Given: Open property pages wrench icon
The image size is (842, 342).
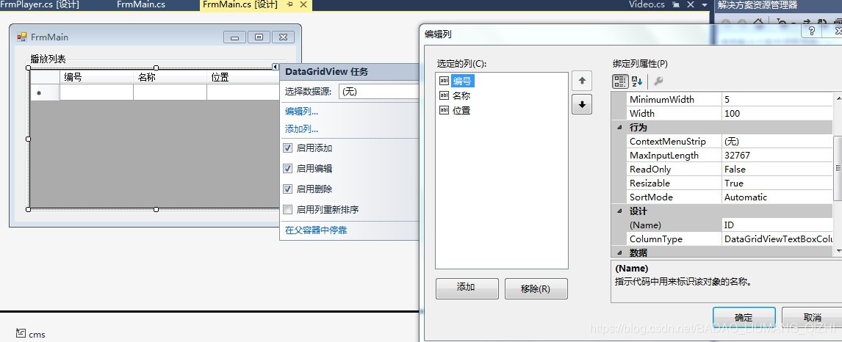Looking at the screenshot, I should pyautogui.click(x=658, y=81).
